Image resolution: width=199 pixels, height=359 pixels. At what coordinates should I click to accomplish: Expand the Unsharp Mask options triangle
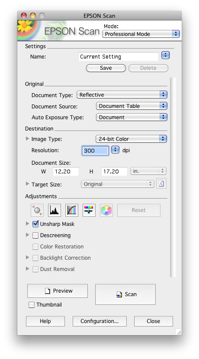click(x=27, y=223)
